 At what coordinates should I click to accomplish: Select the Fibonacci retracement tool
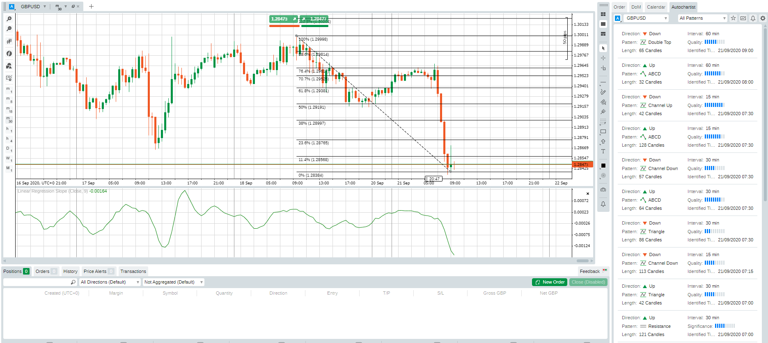pyautogui.click(x=603, y=122)
